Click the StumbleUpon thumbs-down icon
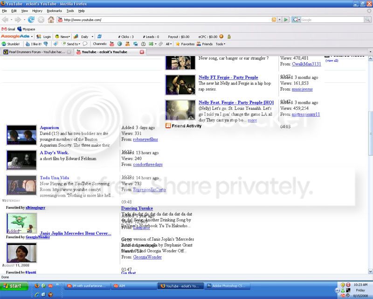Viewport: 373px width, 299px height. click(46, 44)
